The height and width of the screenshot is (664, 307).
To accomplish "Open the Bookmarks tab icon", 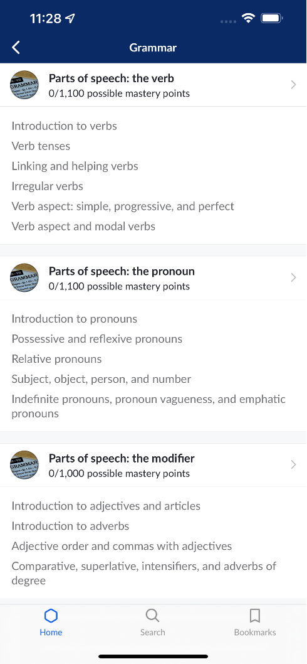I will click(255, 615).
